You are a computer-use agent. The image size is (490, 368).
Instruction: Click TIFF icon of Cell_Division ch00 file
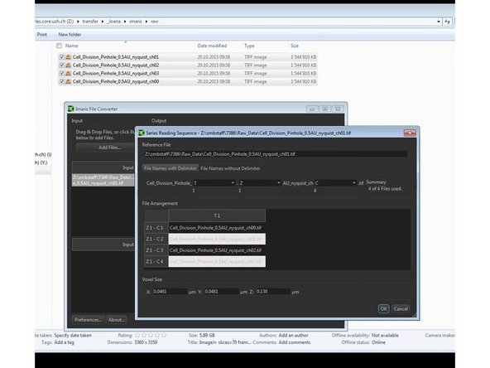tap(68, 81)
